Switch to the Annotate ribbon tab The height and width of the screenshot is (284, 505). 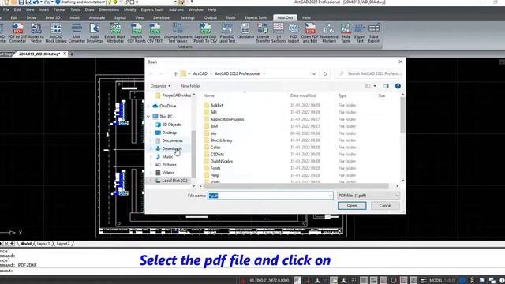(97, 17)
